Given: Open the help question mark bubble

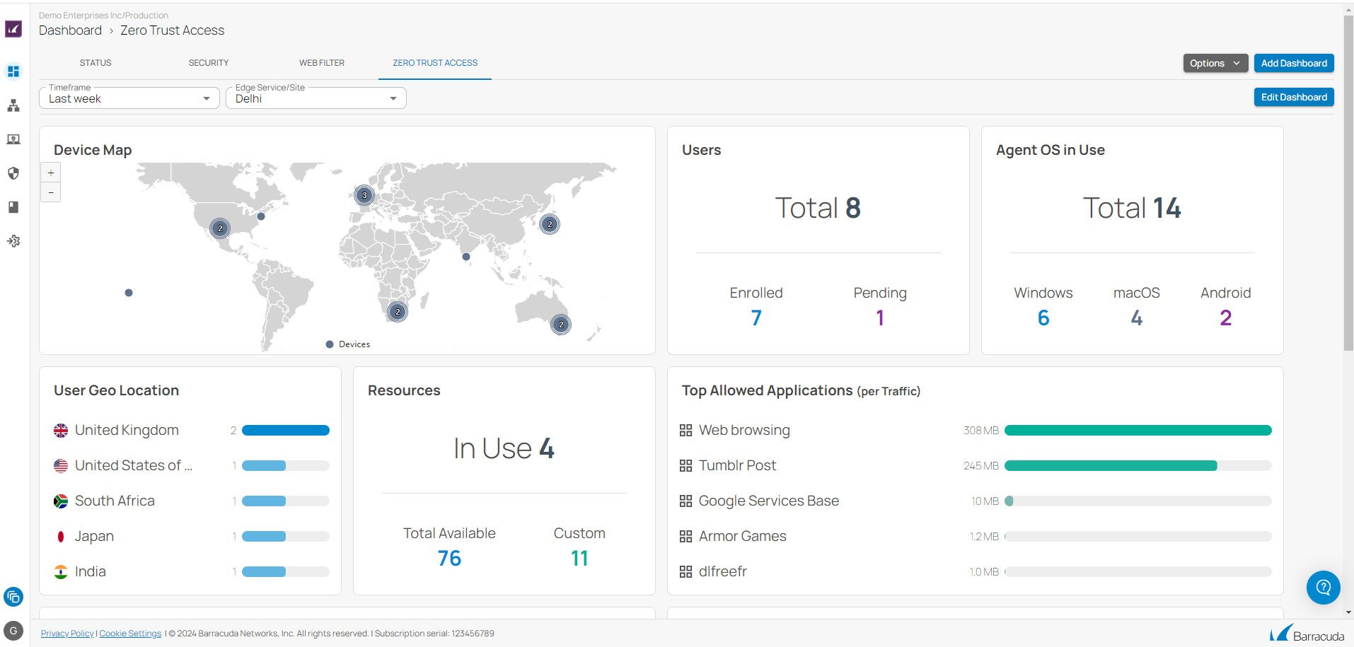Looking at the screenshot, I should coord(1323,588).
